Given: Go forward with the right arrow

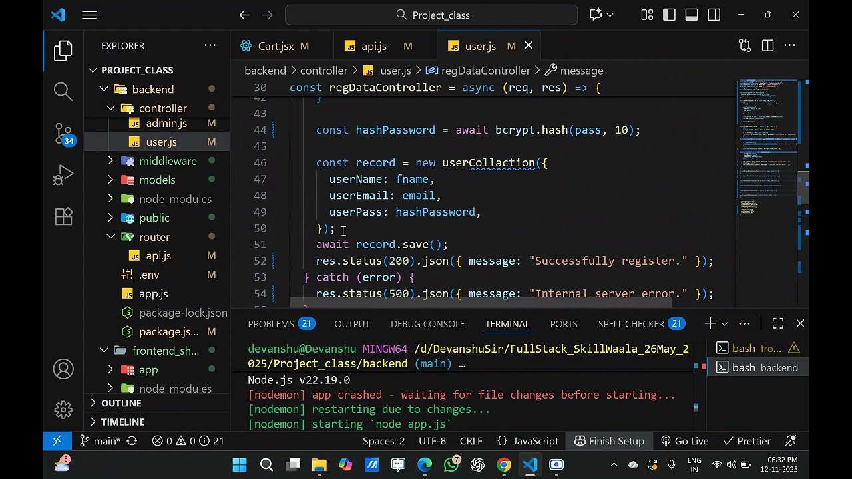Looking at the screenshot, I should click(267, 15).
